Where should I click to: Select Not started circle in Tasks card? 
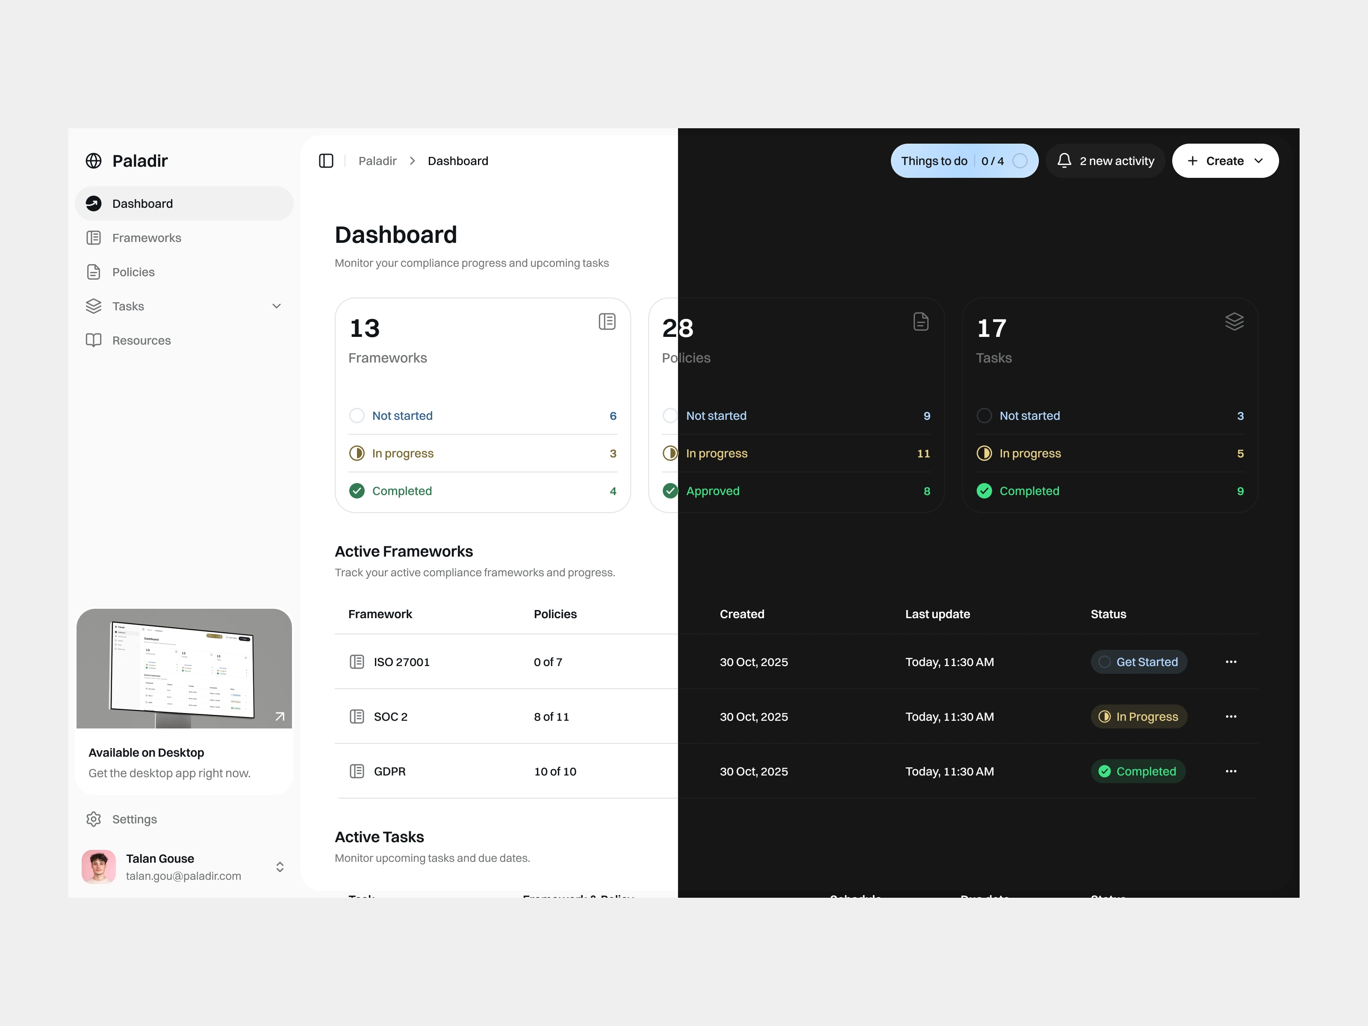(984, 416)
